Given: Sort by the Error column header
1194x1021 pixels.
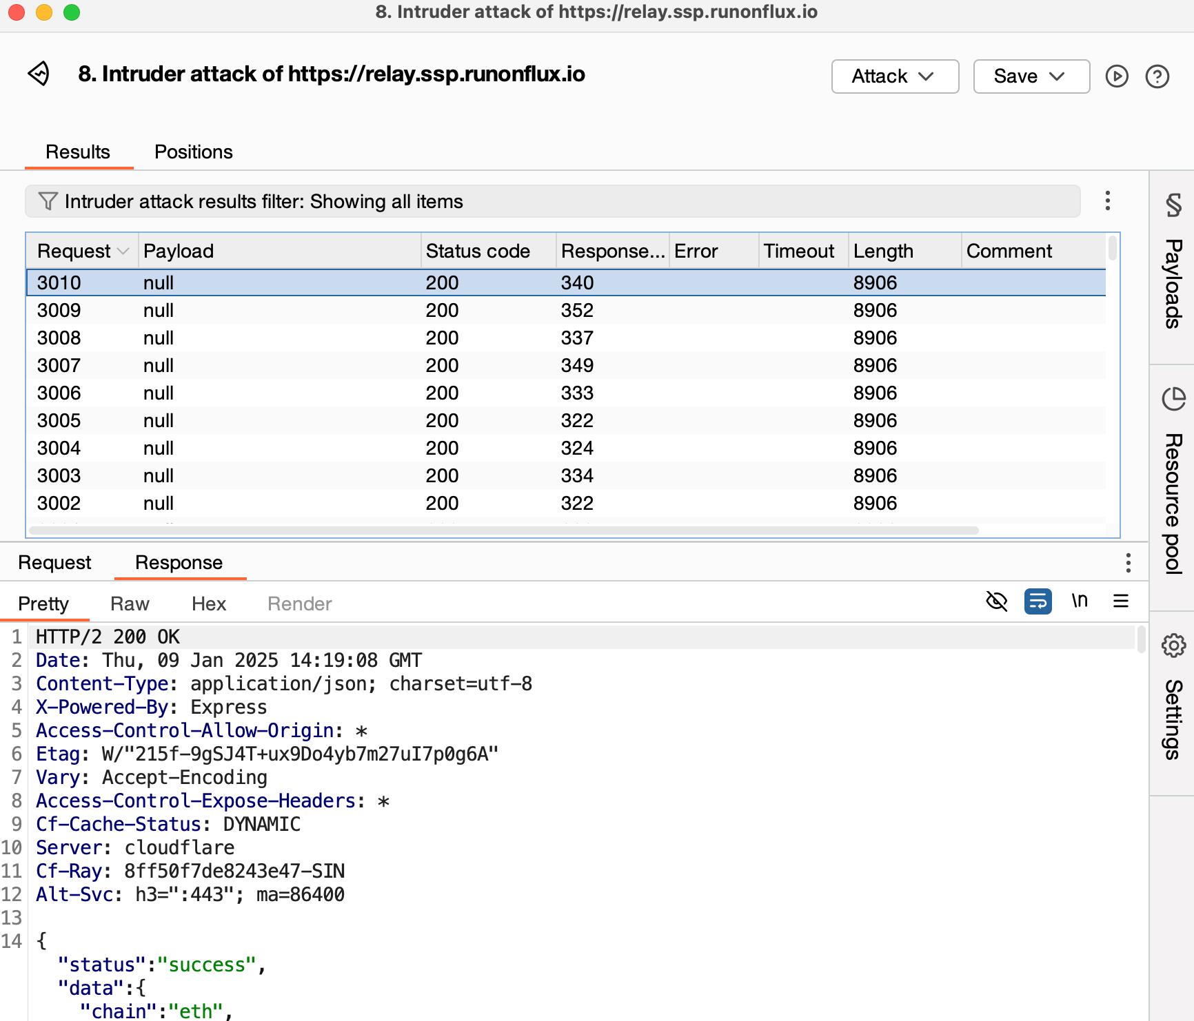Looking at the screenshot, I should coord(714,251).
